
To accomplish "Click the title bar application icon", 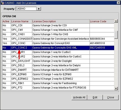I will [3, 3].
